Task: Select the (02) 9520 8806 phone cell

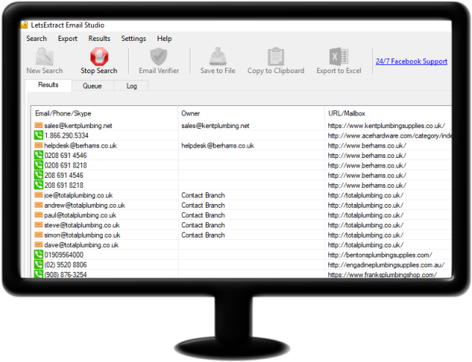Action: coord(66,265)
